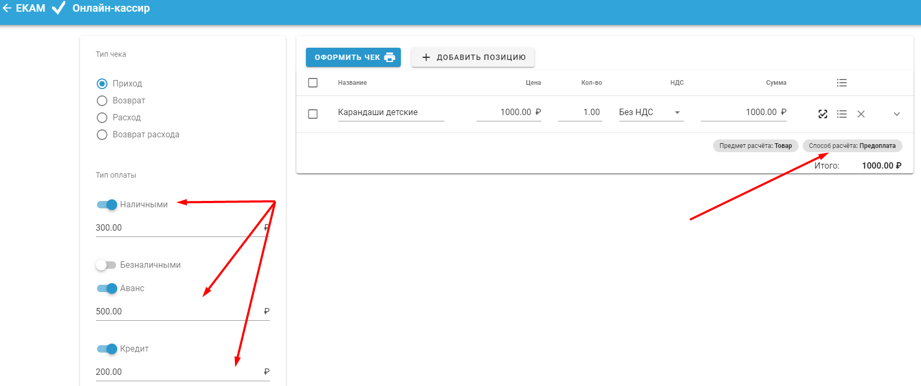Click the EKAM header link
This screenshot has width=921, height=386.
(x=30, y=8)
